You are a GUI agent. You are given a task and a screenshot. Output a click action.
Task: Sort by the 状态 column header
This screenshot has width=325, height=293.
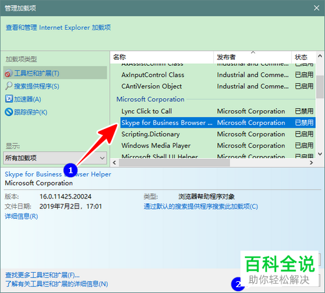point(304,57)
